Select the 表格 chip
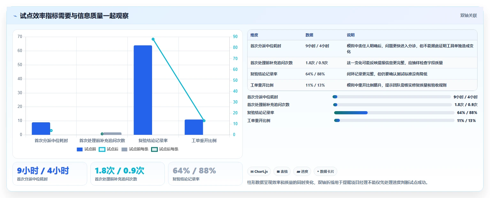 [282, 171]
